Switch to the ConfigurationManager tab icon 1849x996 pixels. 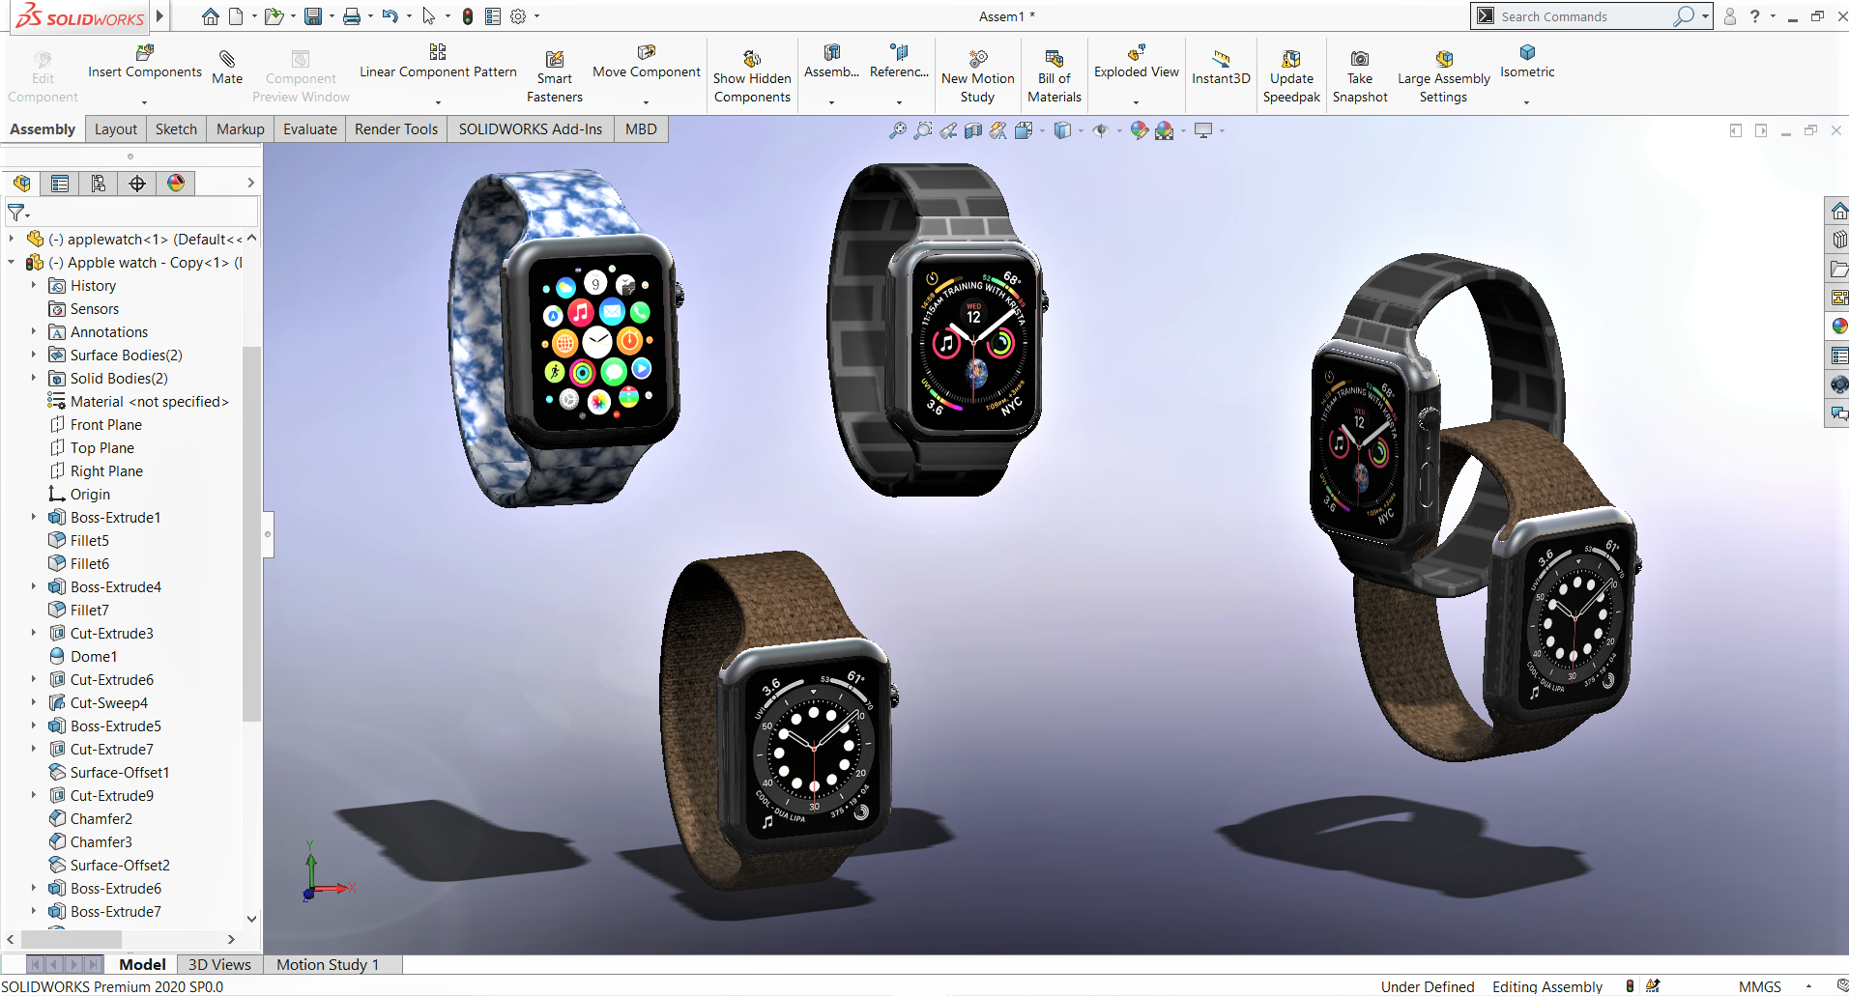point(99,184)
